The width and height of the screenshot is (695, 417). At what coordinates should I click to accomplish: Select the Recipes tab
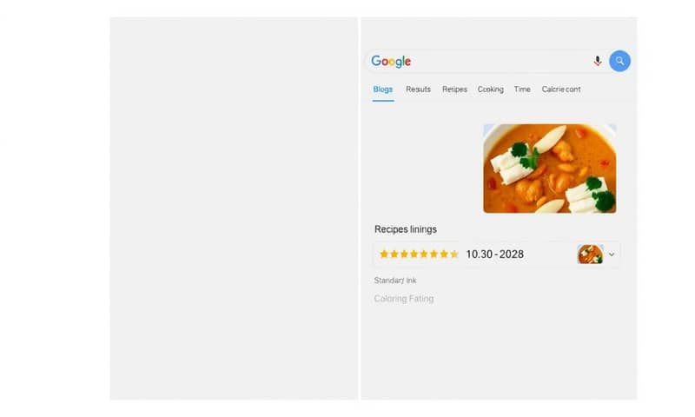click(454, 89)
